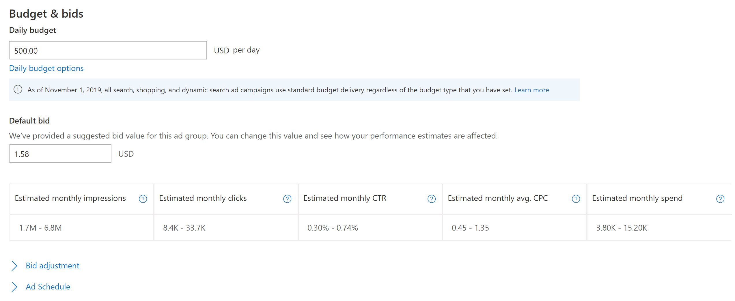This screenshot has height=301, width=735.
Task: Show help for Estimated monthly CTR
Action: click(432, 199)
